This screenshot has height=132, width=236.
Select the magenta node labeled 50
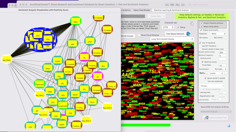tap(84, 57)
